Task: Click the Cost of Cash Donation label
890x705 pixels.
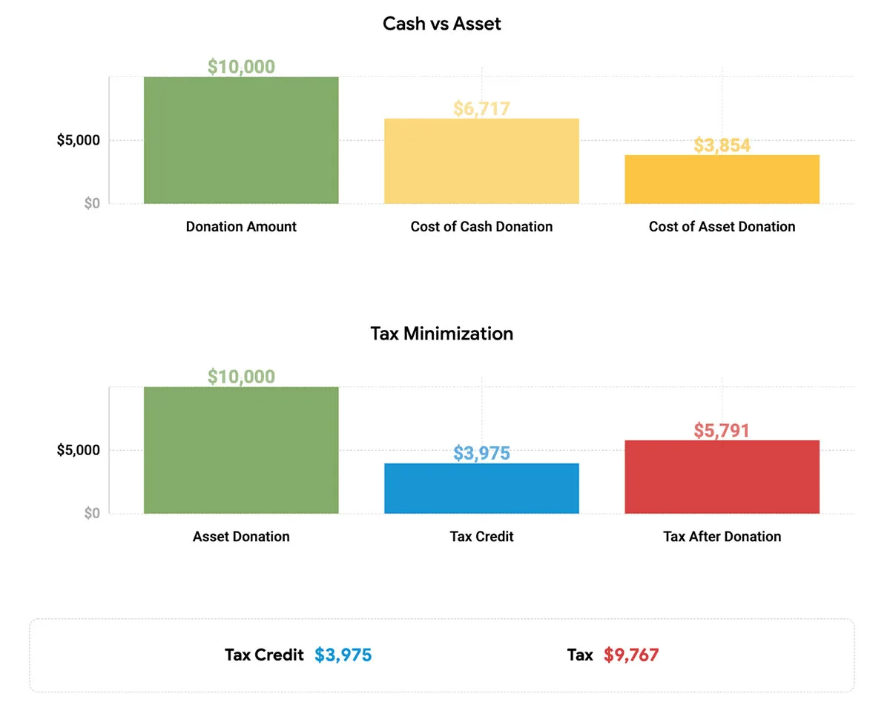Action: (481, 227)
